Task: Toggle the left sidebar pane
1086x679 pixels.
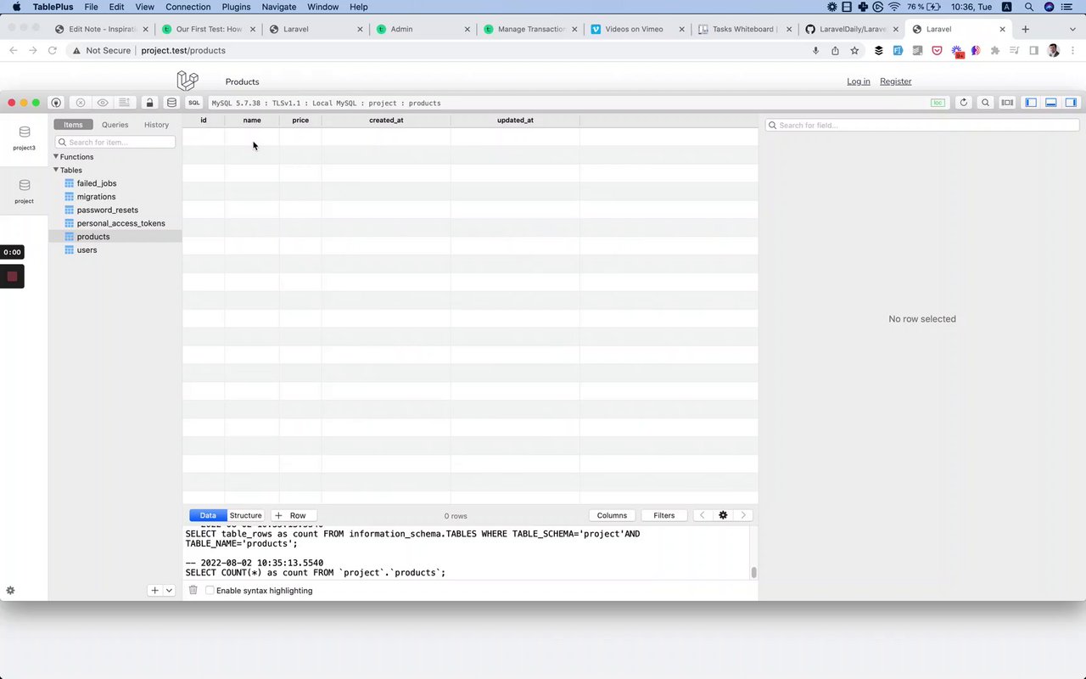Action: click(x=1031, y=103)
